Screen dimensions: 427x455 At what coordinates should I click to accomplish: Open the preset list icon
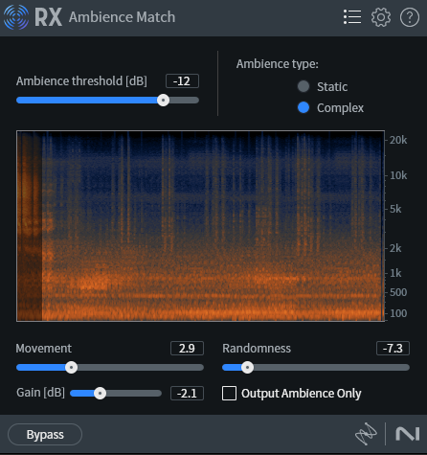(352, 17)
